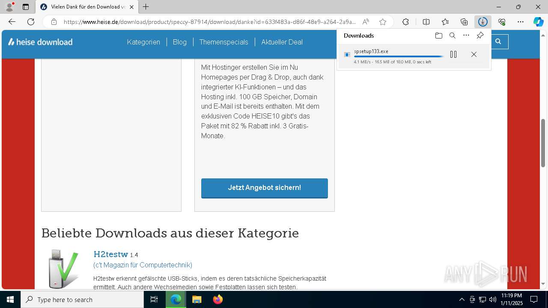Open the Themenspecials menu item
Screen dimensions: 548x308
(223, 42)
